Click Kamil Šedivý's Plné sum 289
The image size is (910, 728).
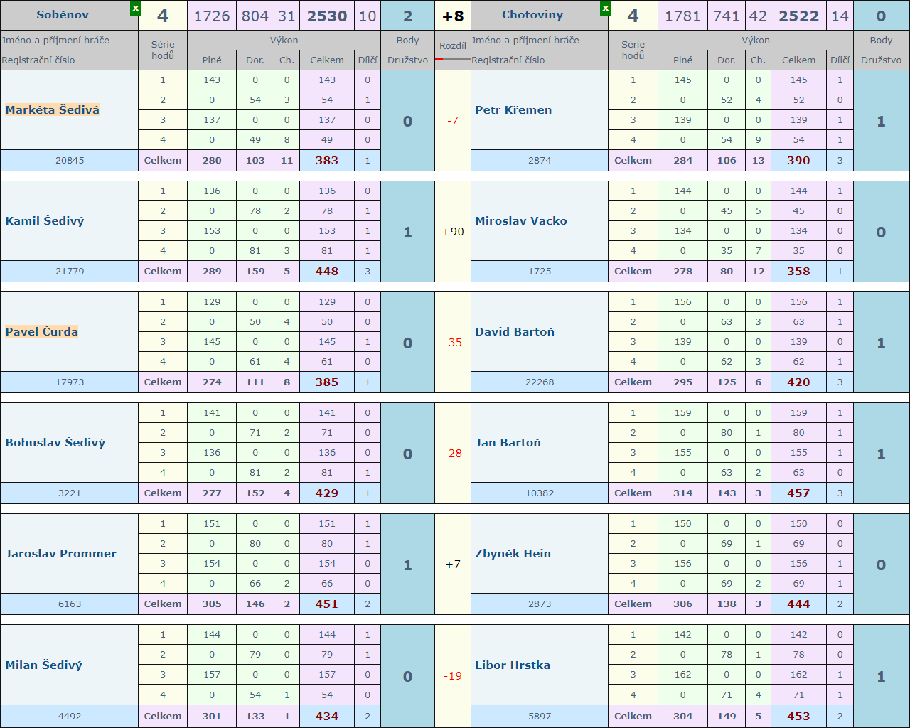212,271
